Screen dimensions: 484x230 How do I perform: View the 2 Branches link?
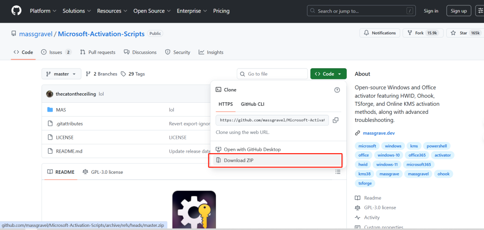102,74
